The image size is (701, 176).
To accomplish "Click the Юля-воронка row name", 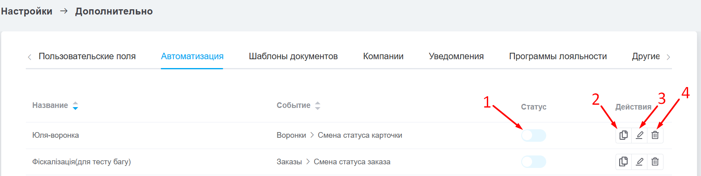I will click(56, 135).
